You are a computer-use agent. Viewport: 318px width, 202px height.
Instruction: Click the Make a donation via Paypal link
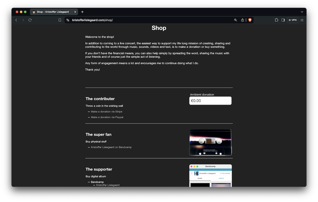pyautogui.click(x=107, y=117)
